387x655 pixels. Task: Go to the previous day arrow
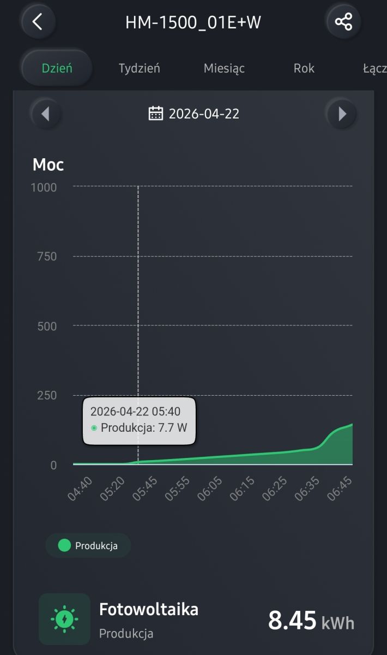point(45,114)
